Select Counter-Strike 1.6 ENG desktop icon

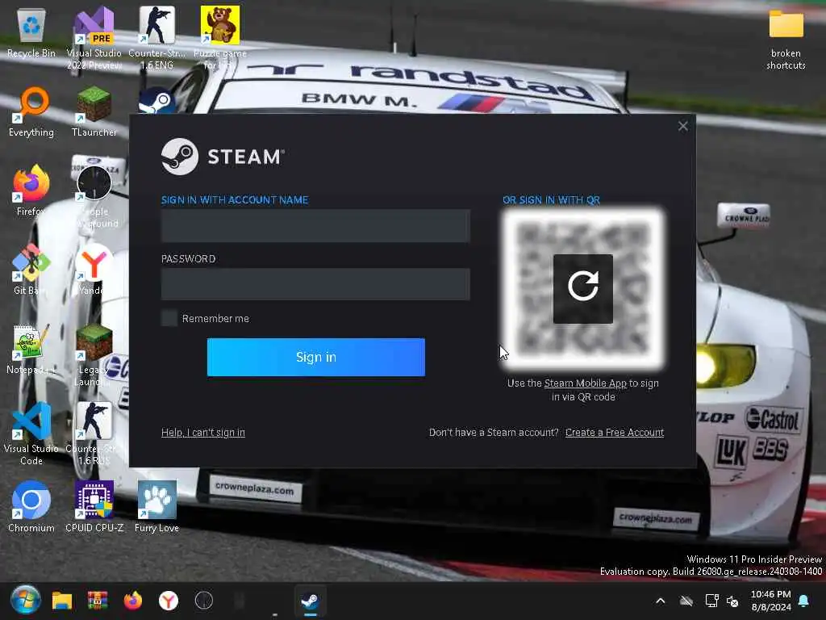[157, 38]
